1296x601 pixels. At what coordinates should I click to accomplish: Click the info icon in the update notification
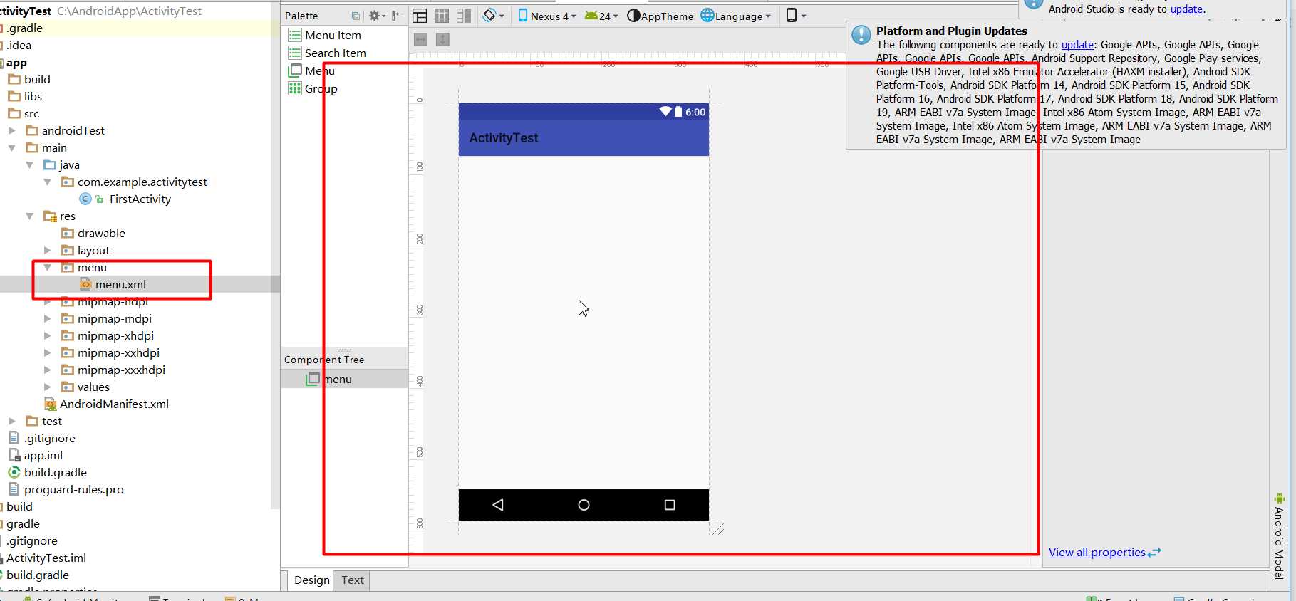click(x=861, y=34)
